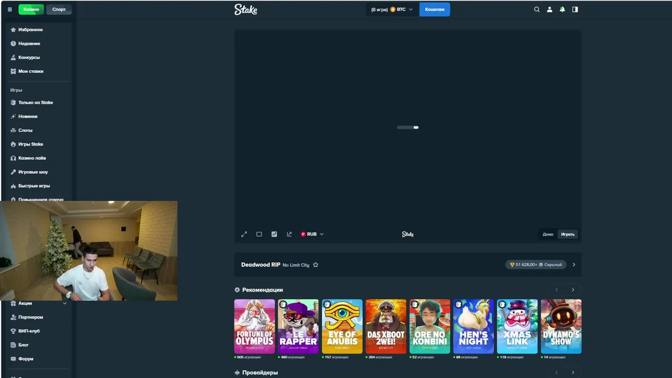Click the 51 628,00× max win badge
Image resolution: width=672 pixels, height=378 pixels.
536,265
